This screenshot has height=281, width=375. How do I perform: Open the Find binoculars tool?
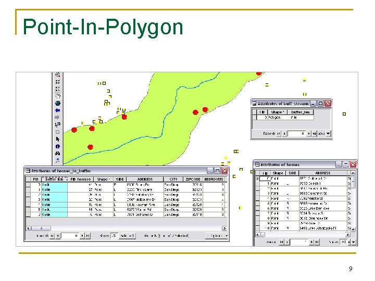pyautogui.click(x=58, y=153)
